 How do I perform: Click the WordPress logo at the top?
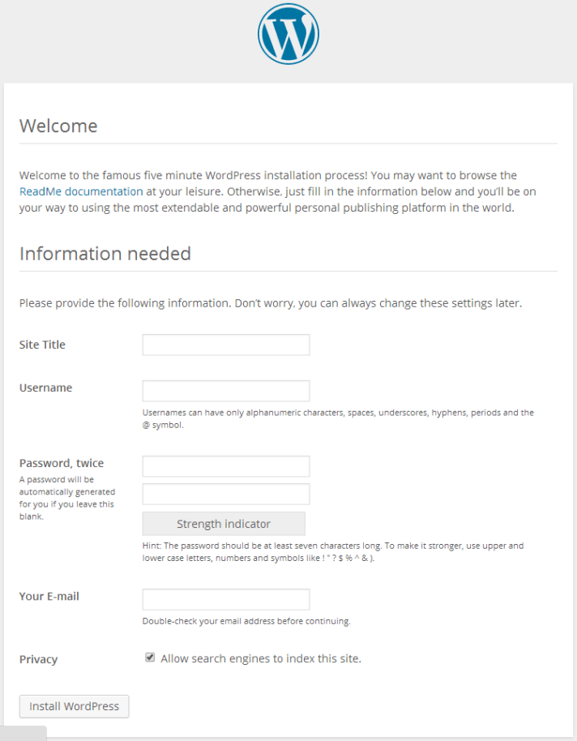tap(288, 34)
